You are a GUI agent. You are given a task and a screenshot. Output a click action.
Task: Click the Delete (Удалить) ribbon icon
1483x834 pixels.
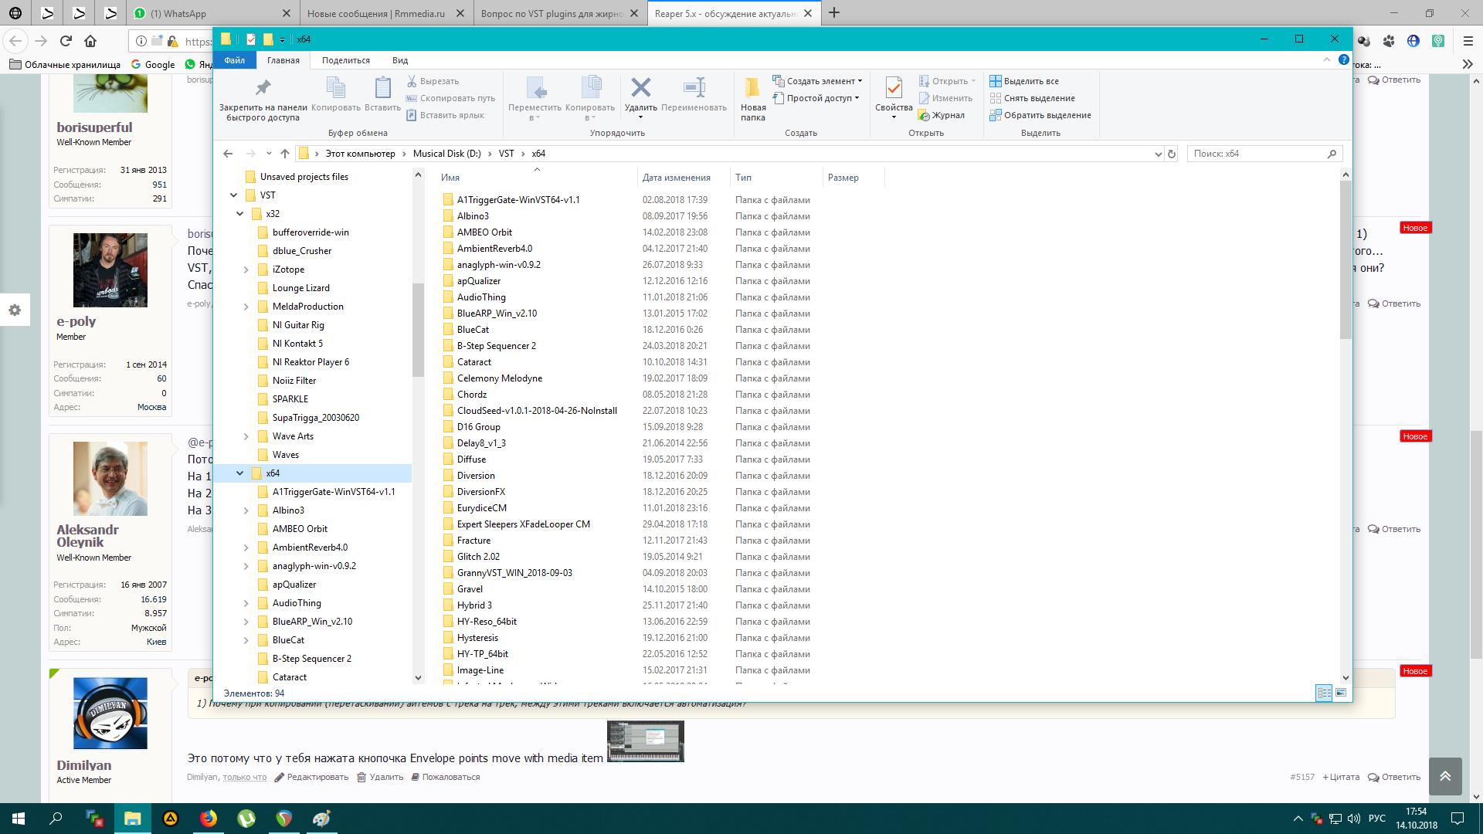click(640, 89)
